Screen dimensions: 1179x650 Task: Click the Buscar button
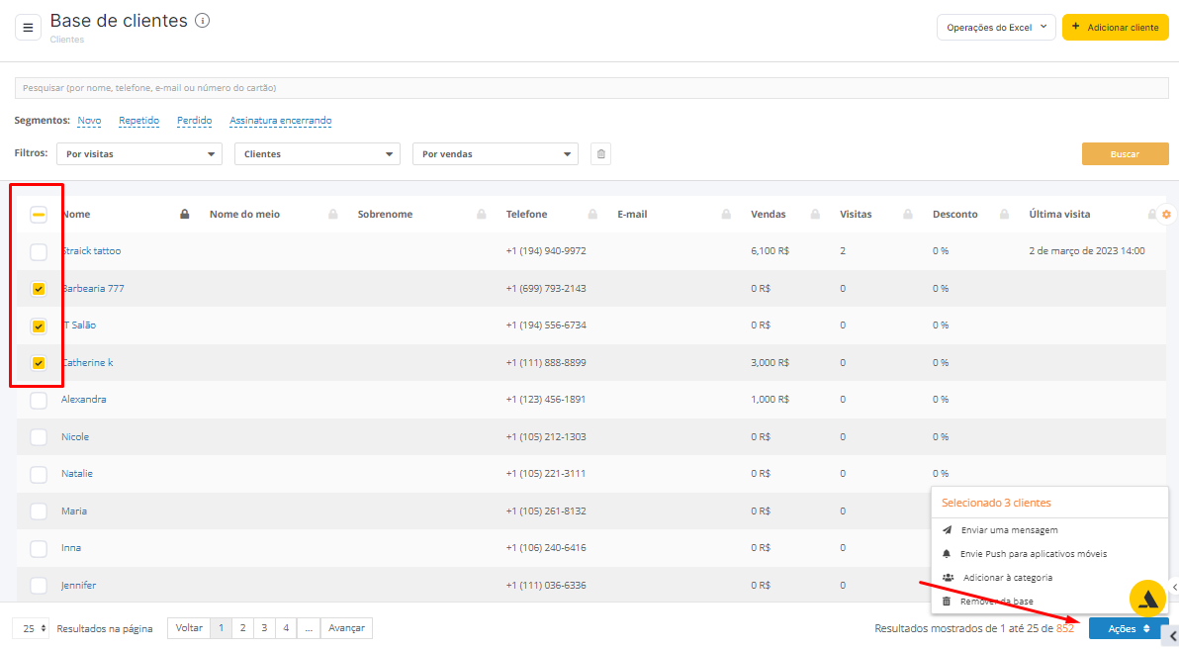point(1125,153)
